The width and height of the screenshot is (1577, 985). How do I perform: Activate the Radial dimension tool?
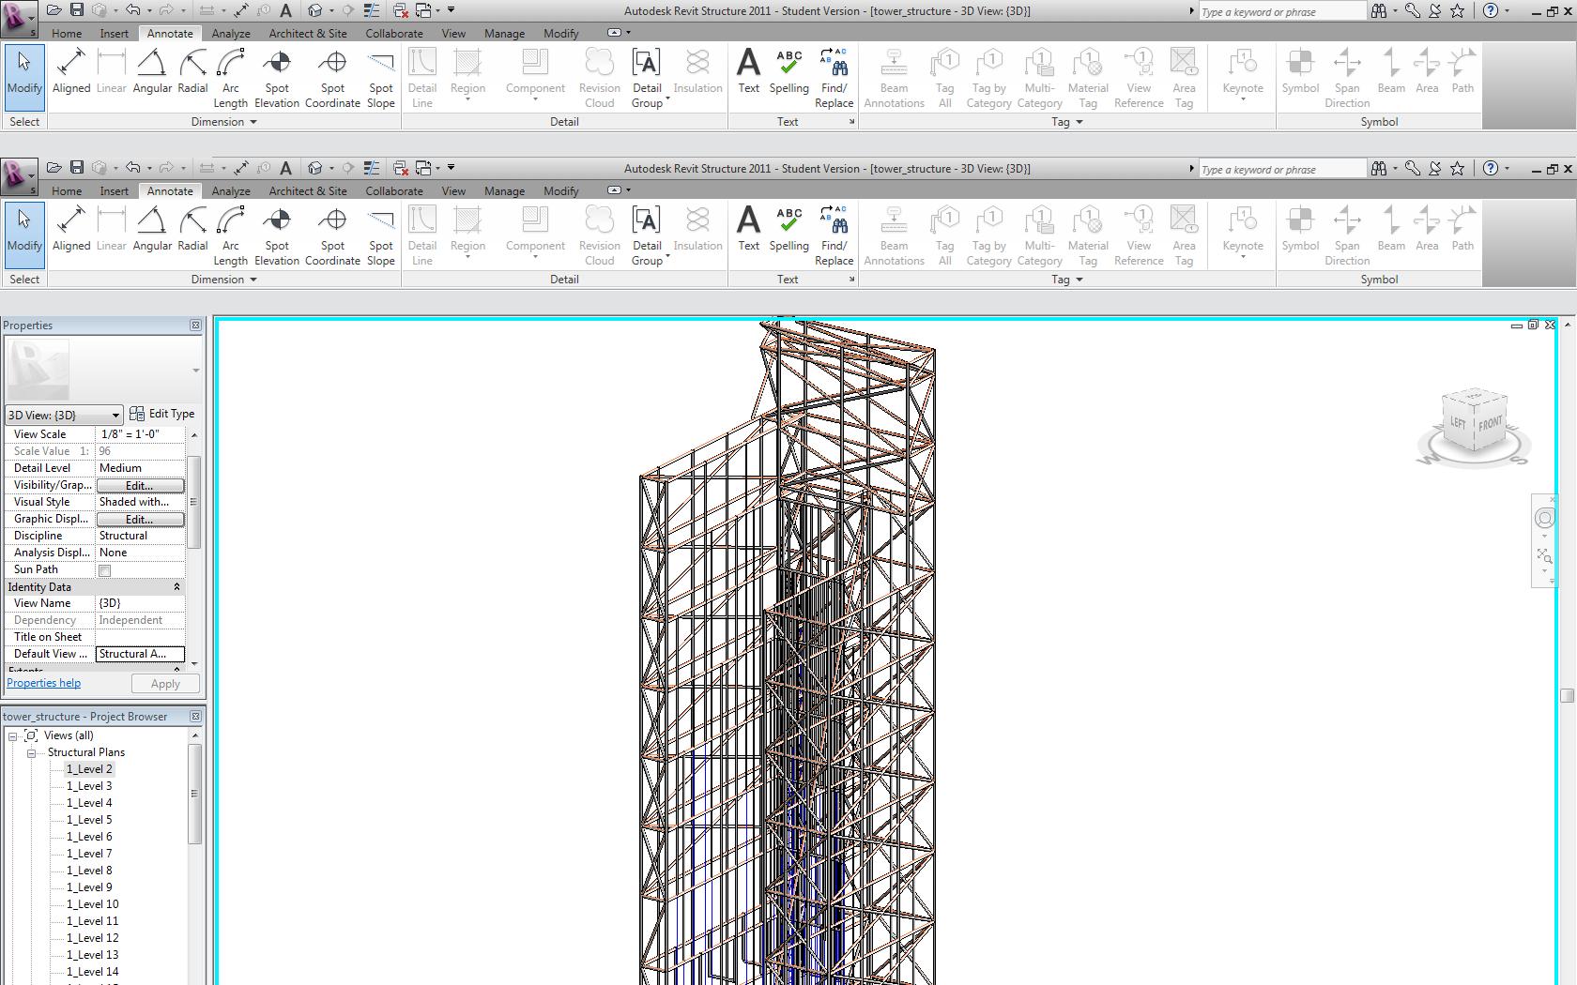(x=192, y=75)
